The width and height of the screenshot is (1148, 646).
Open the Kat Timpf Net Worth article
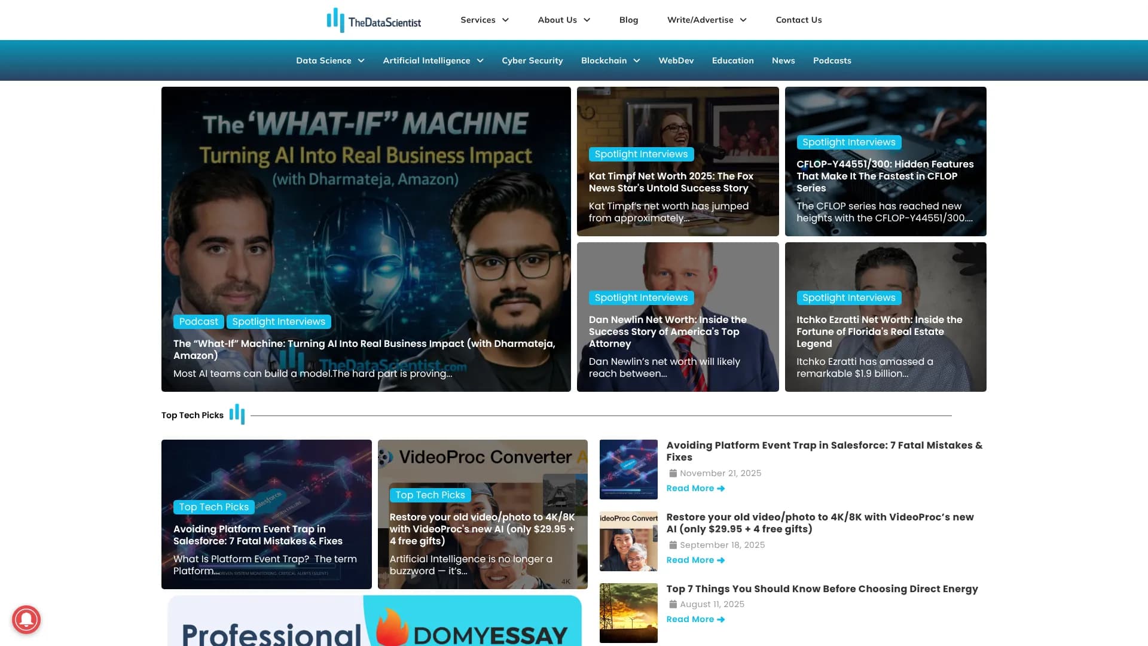[x=671, y=182]
